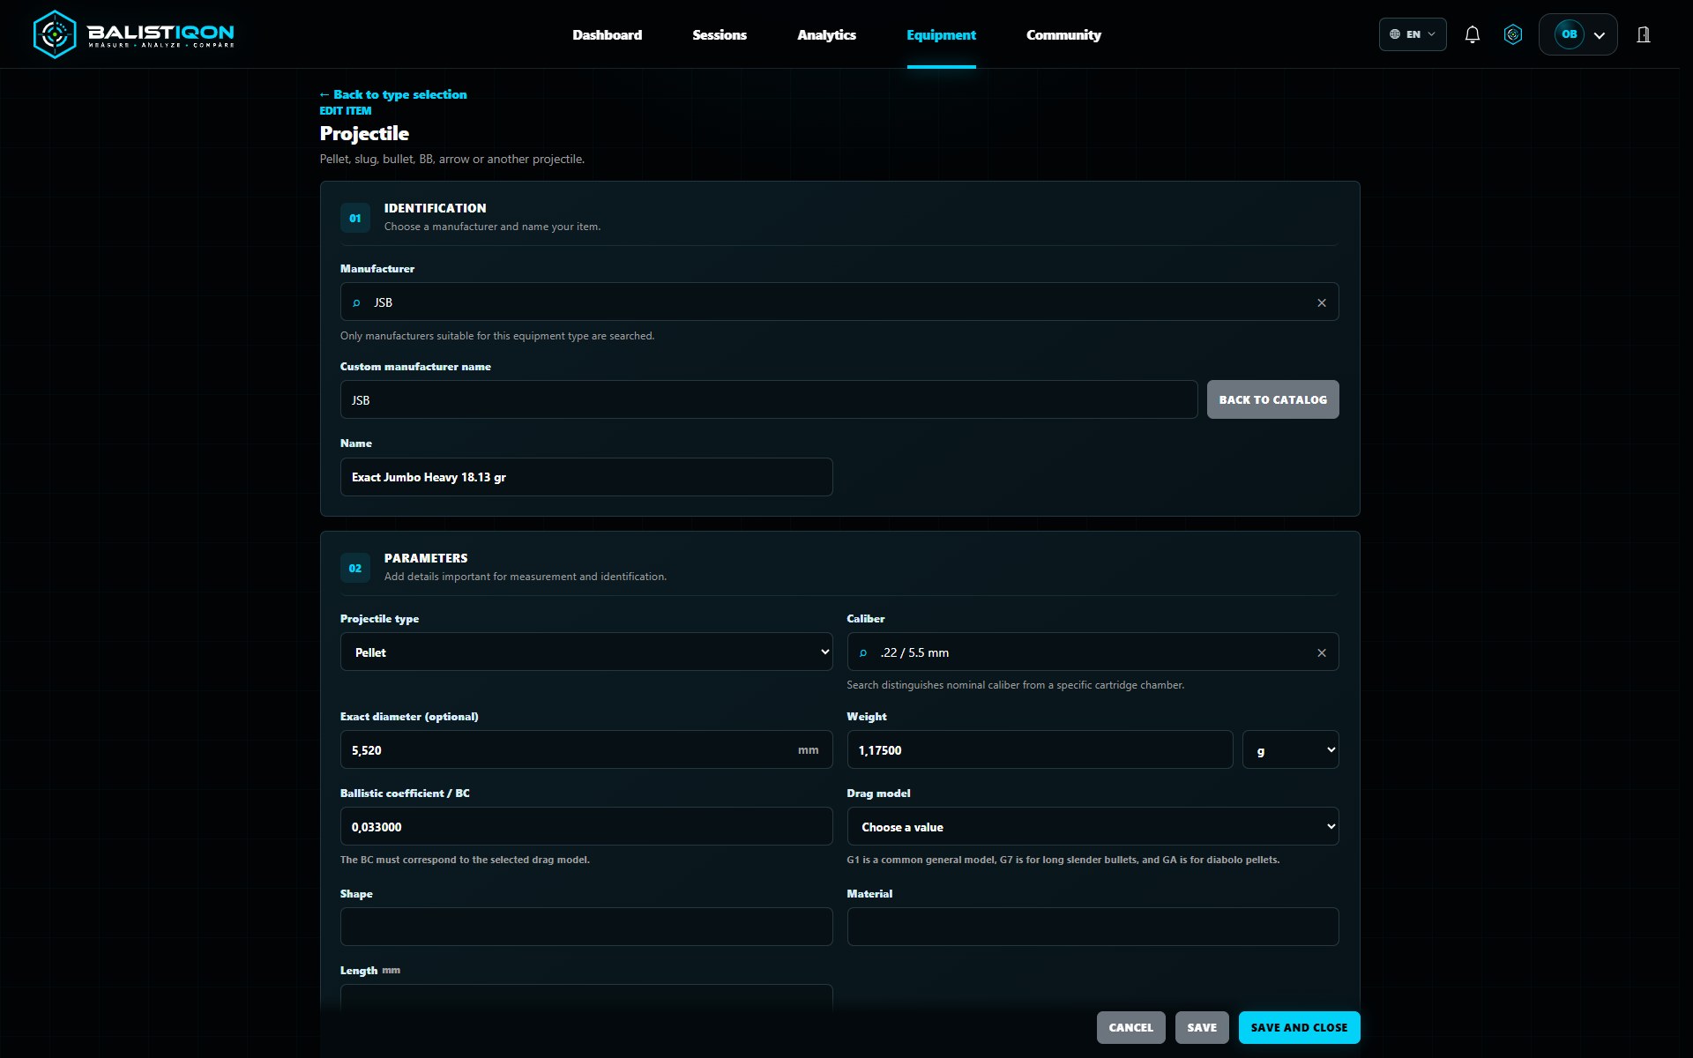
Task: Click Back to type selection link
Action: pyautogui.click(x=393, y=94)
